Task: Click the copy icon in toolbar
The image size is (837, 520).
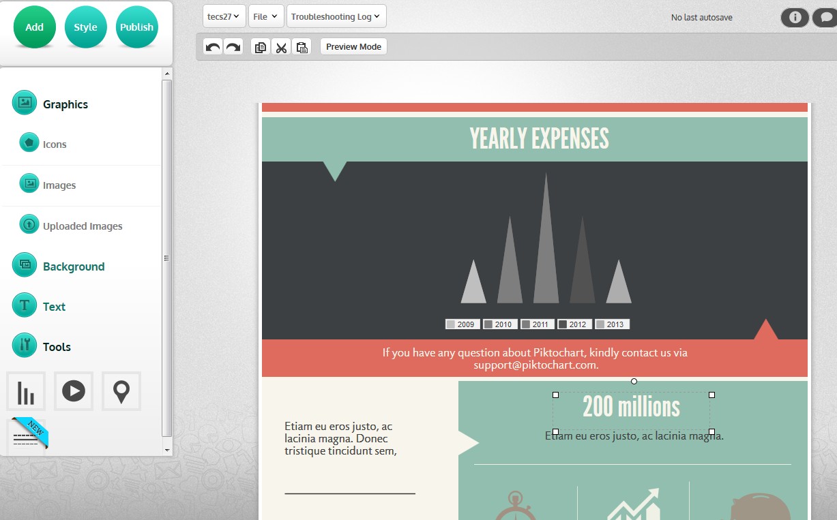Action: (260, 47)
